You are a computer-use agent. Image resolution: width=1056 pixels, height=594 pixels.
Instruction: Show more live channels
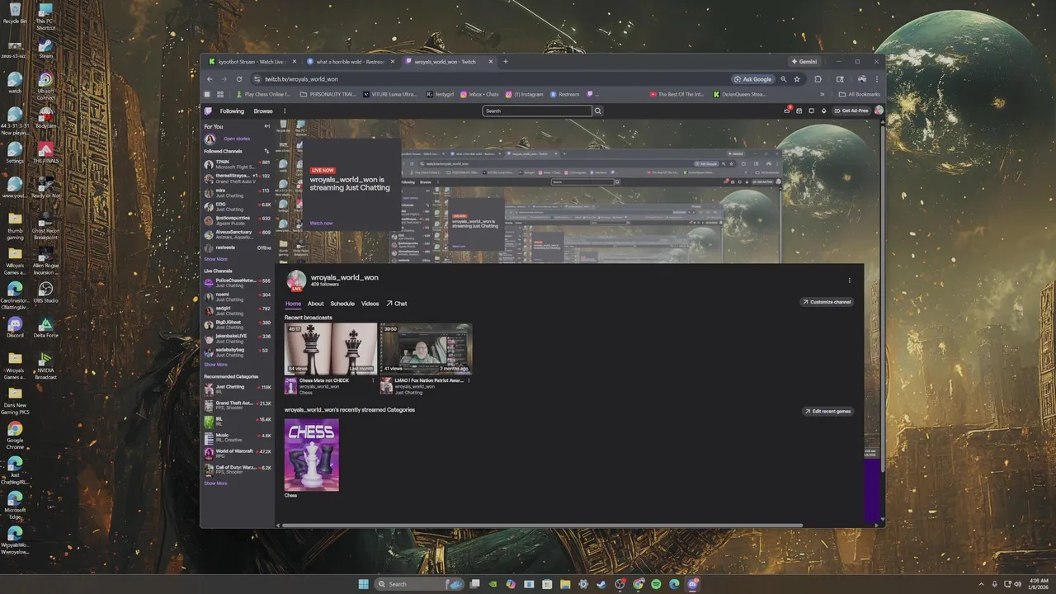(216, 364)
